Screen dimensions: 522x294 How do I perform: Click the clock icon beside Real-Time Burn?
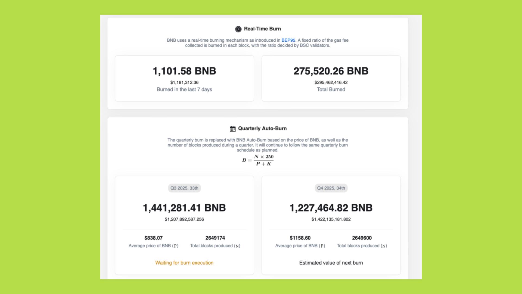tap(238, 29)
